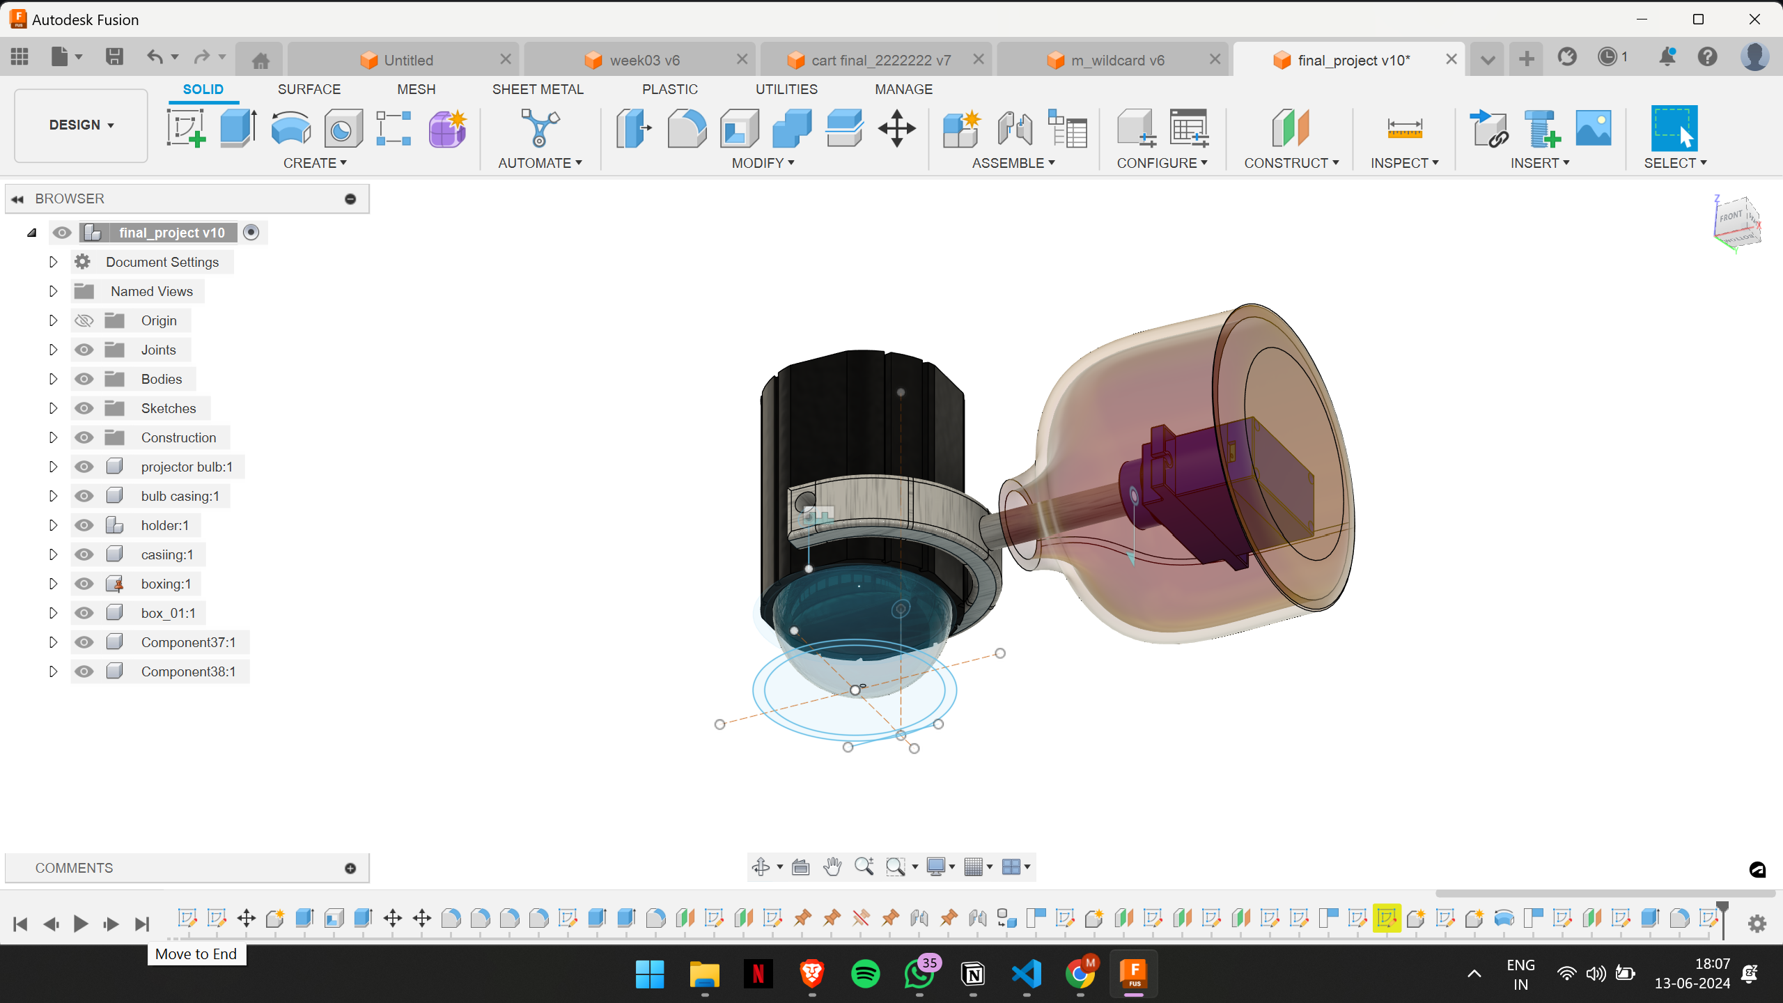Image resolution: width=1783 pixels, height=1003 pixels.
Task: Select the Move/Copy tool
Action: point(897,128)
